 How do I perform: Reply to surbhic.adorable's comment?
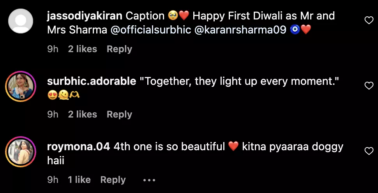pyautogui.click(x=119, y=114)
